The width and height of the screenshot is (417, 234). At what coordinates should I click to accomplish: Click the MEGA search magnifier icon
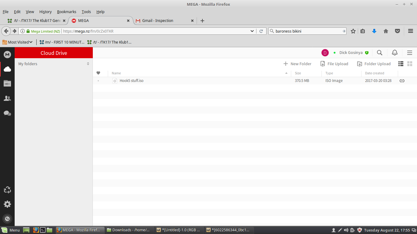point(379,53)
